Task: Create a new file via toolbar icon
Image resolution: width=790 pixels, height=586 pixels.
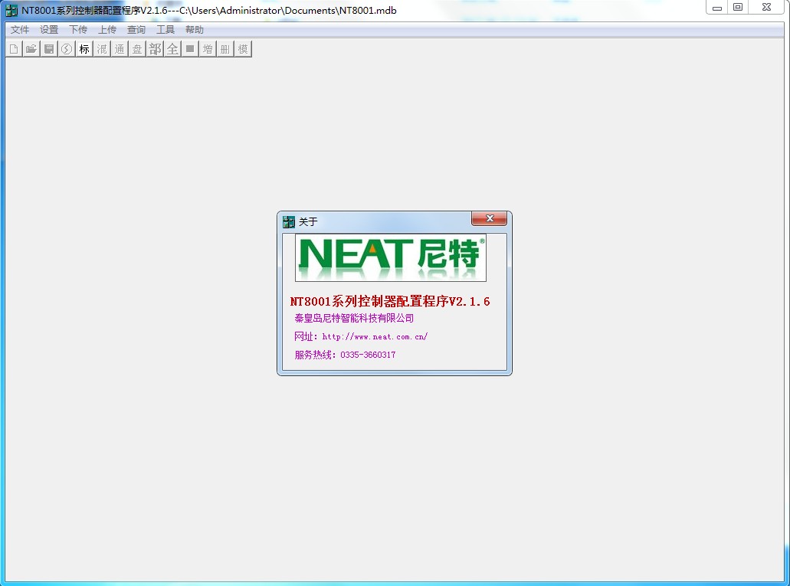Action: click(x=14, y=48)
